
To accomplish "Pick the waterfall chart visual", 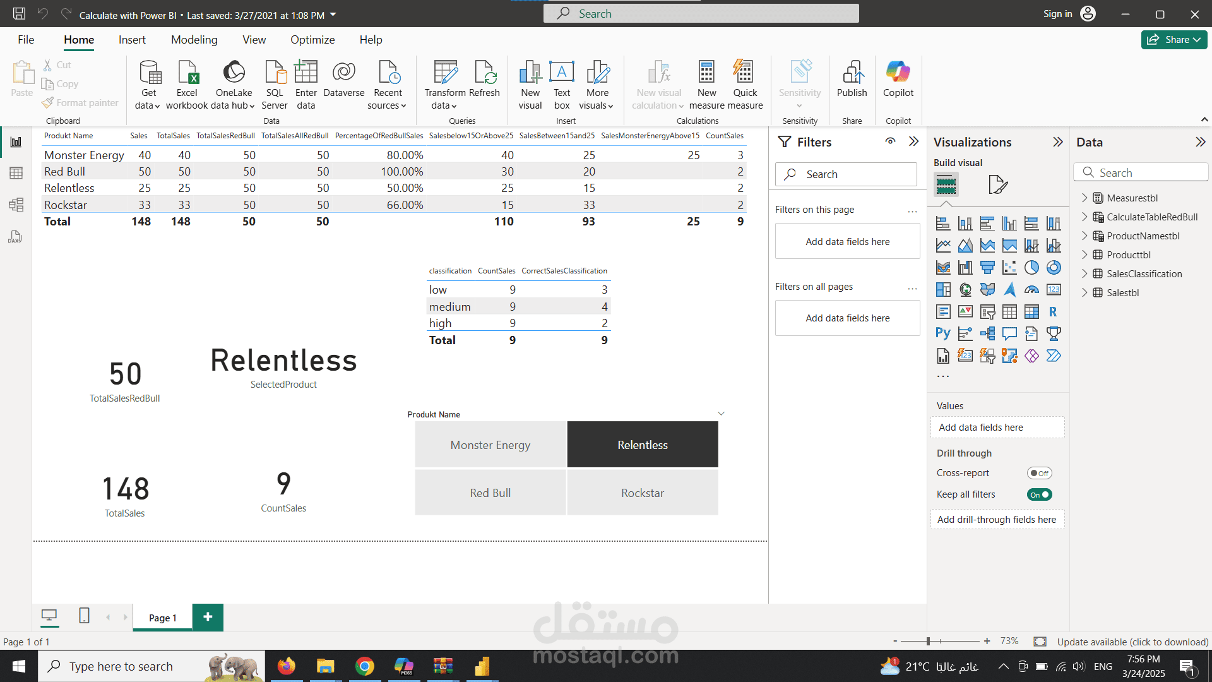I will [965, 268].
